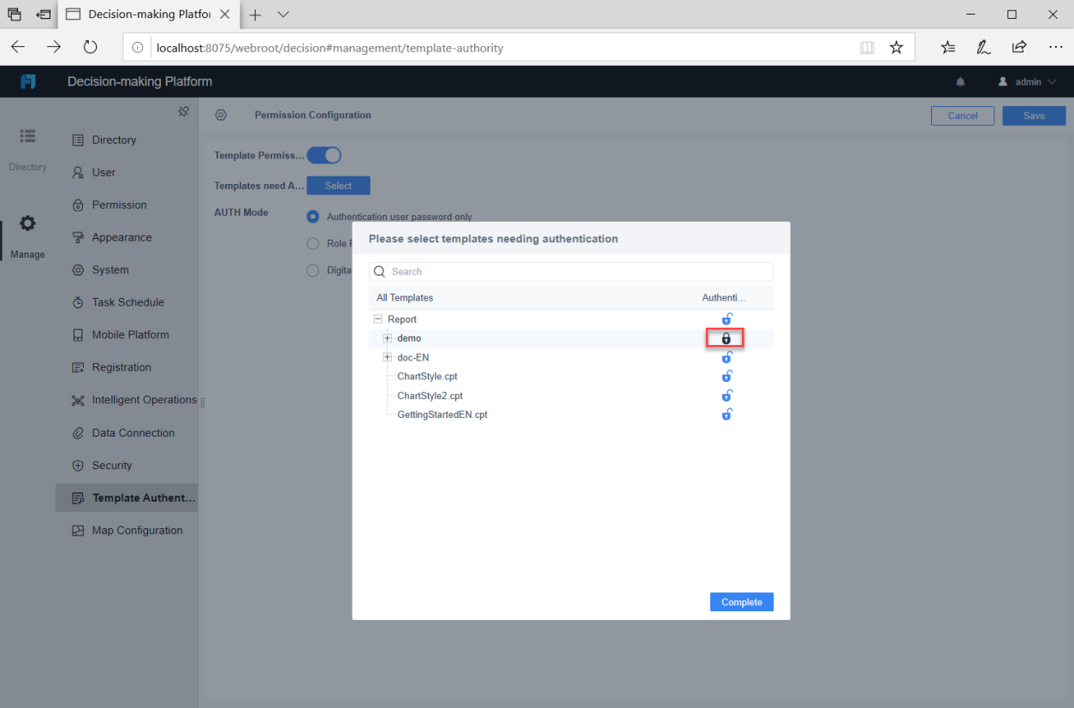The image size is (1074, 708).
Task: Lock authentication on GettingStartedEN.cpt
Action: pos(726,414)
